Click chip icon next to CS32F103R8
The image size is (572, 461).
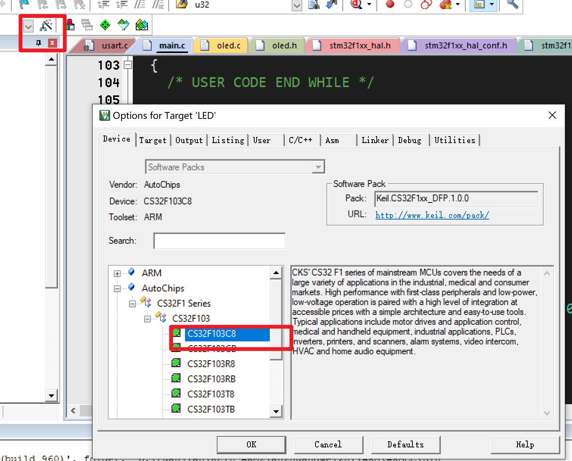pos(176,363)
